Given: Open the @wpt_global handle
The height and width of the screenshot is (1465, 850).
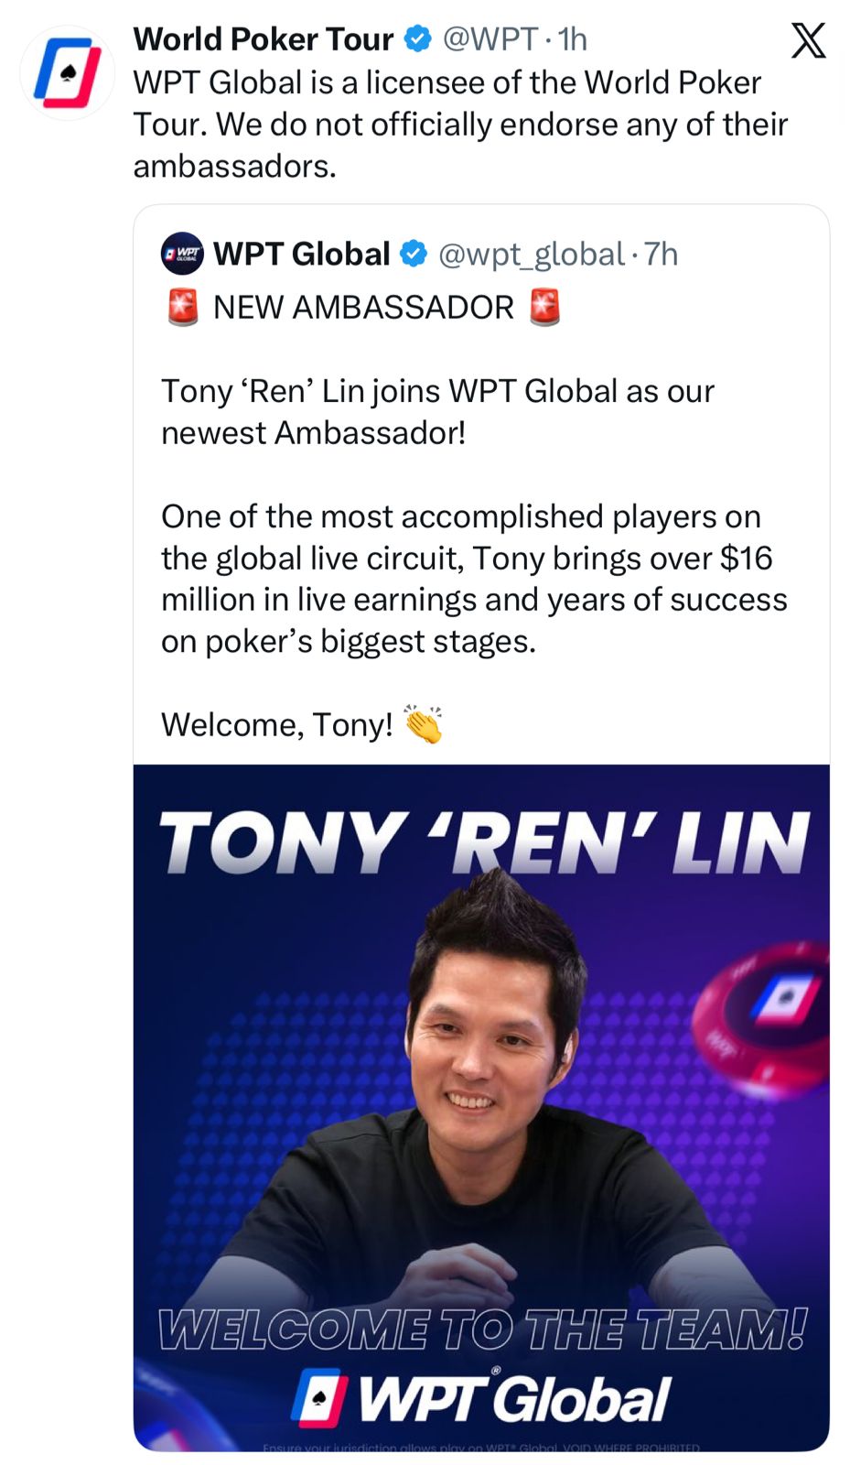Looking at the screenshot, I should coord(531,254).
